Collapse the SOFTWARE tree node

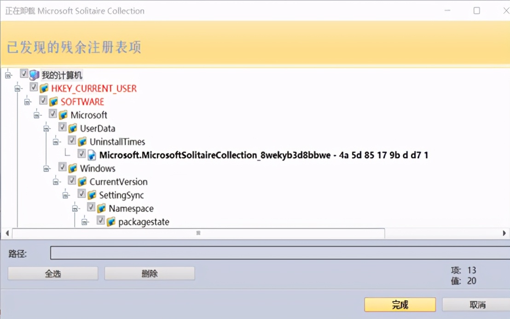click(x=27, y=102)
